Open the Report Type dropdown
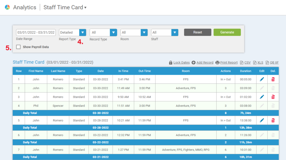 coord(82,32)
